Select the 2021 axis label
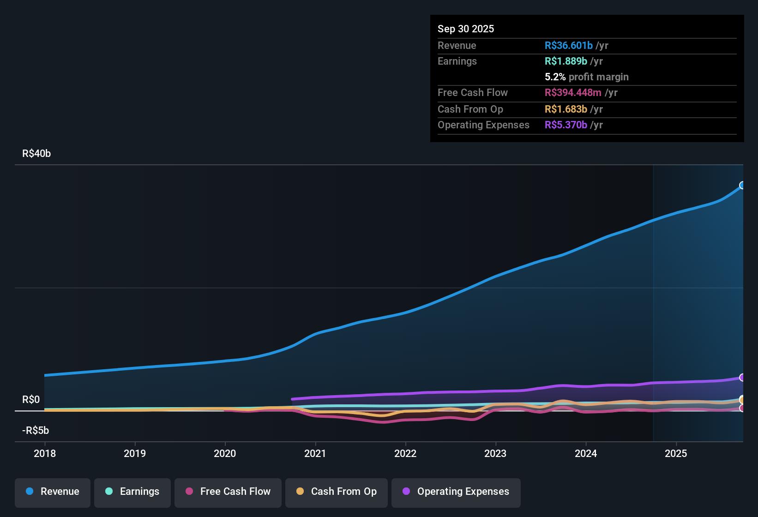The image size is (758, 517). [x=315, y=454]
